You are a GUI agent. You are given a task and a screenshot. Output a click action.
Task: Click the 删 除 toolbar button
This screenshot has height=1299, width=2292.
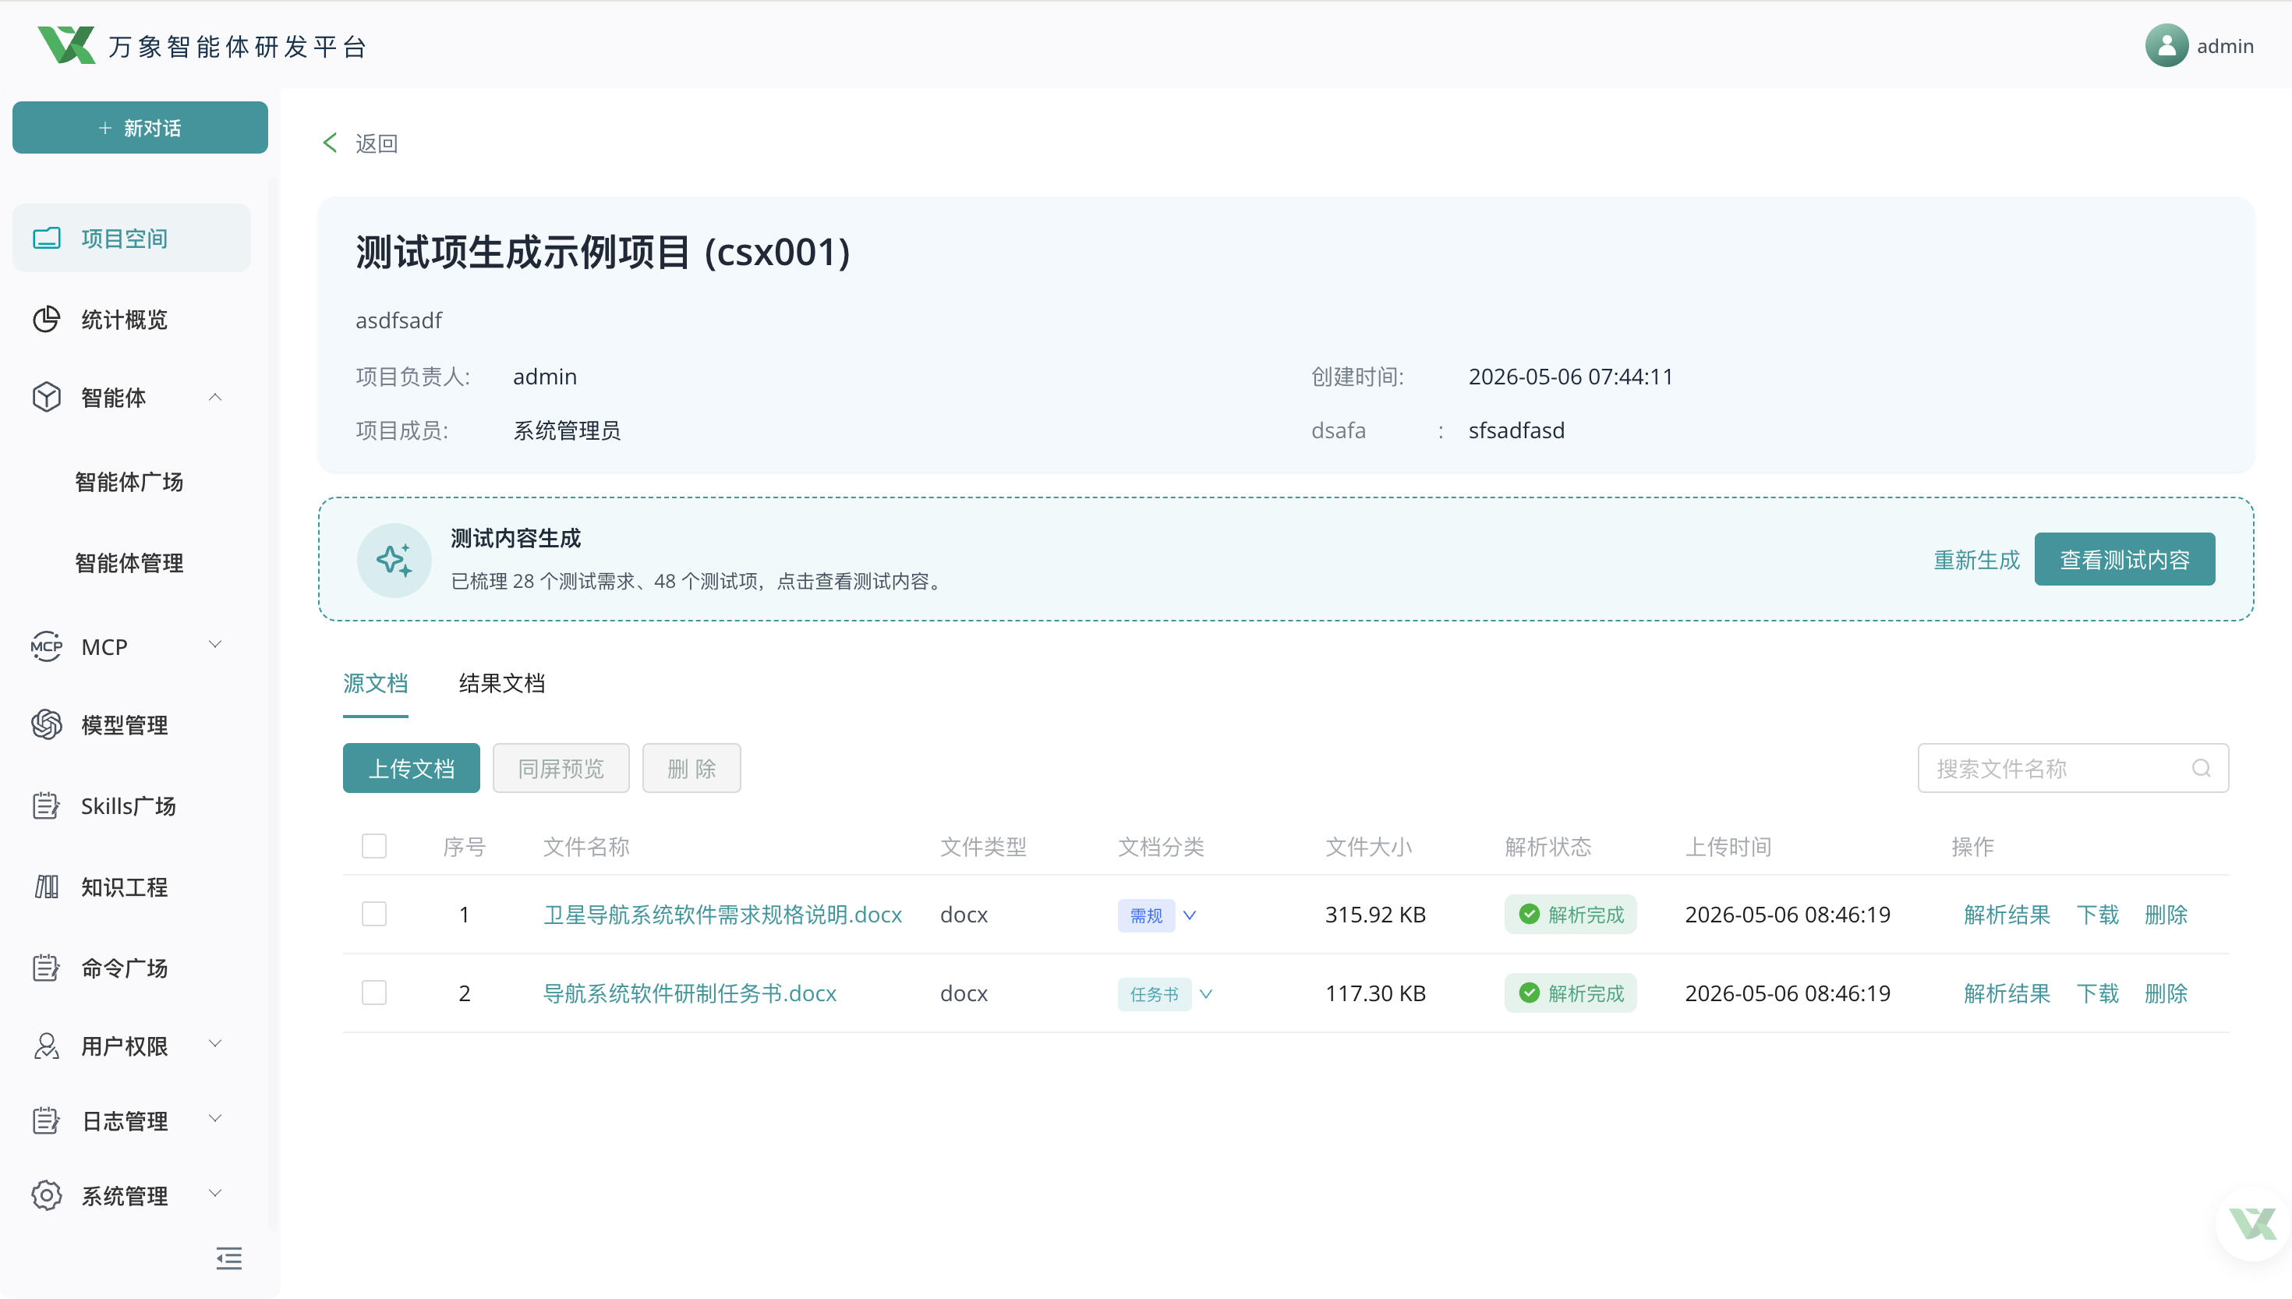(x=692, y=768)
